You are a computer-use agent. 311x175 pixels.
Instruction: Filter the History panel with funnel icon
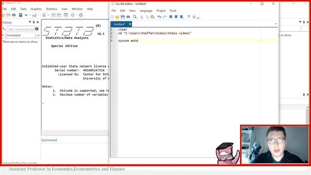30,22
